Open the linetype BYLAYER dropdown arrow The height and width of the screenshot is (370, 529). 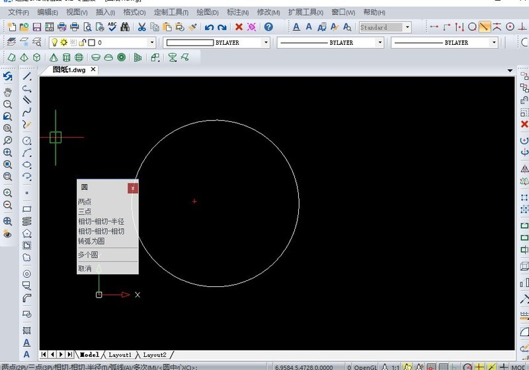click(380, 42)
